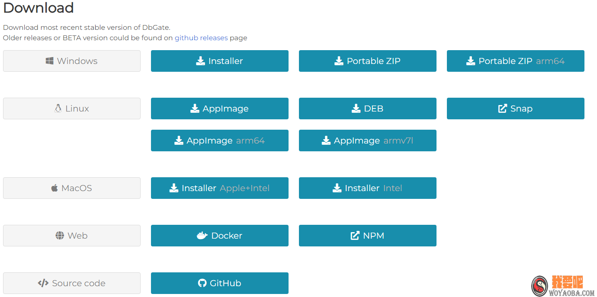Open the github releases page link
The width and height of the screenshot is (597, 297).
(x=201, y=38)
